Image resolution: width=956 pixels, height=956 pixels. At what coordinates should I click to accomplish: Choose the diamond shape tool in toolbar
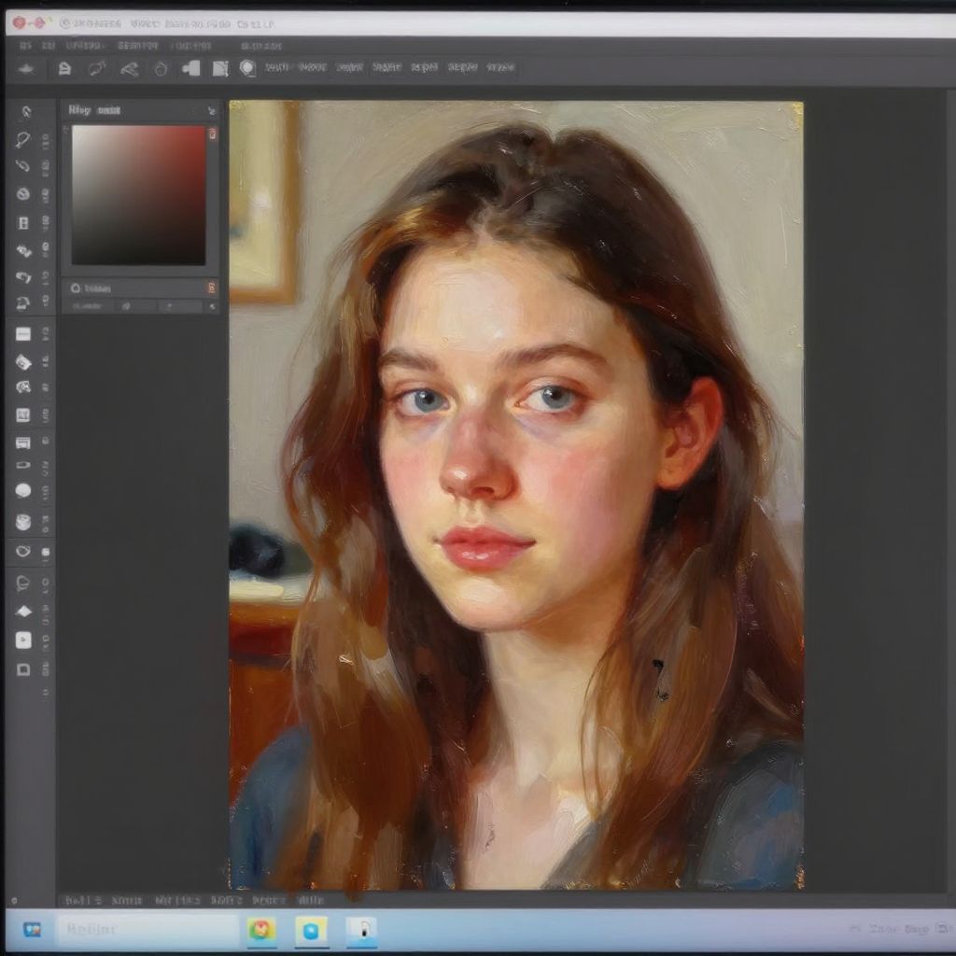point(23,612)
